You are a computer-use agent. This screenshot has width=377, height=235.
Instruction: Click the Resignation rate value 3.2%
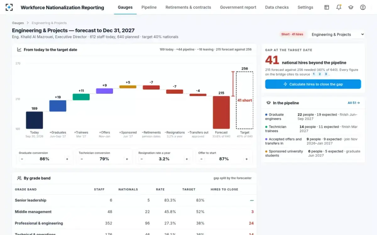point(164,159)
